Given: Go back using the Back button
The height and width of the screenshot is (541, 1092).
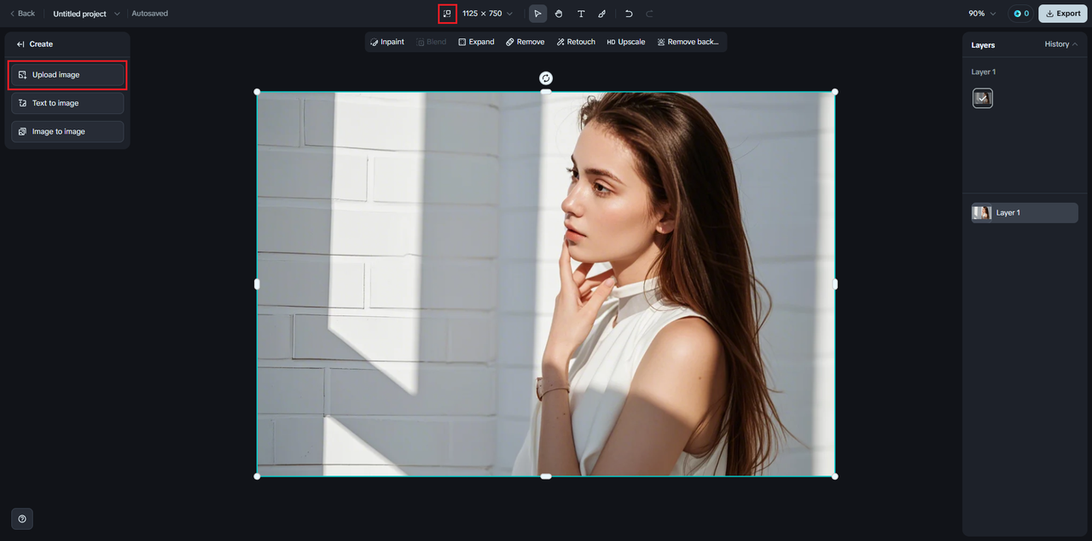Looking at the screenshot, I should coord(22,14).
